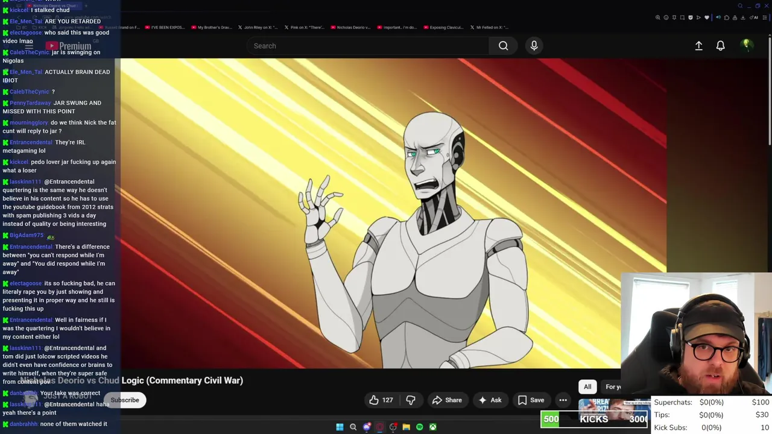Open the dark taskbar icon beside Opera
This screenshot has height=434, width=772.
(x=393, y=427)
